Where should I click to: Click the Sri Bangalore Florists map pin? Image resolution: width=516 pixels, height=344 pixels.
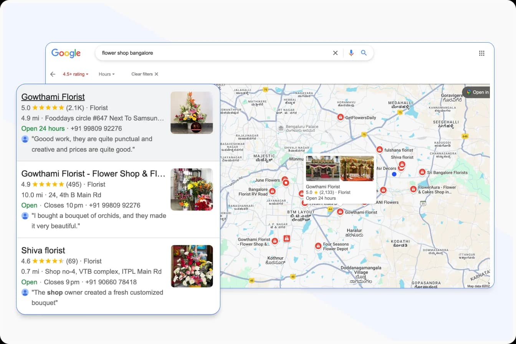pyautogui.click(x=422, y=172)
